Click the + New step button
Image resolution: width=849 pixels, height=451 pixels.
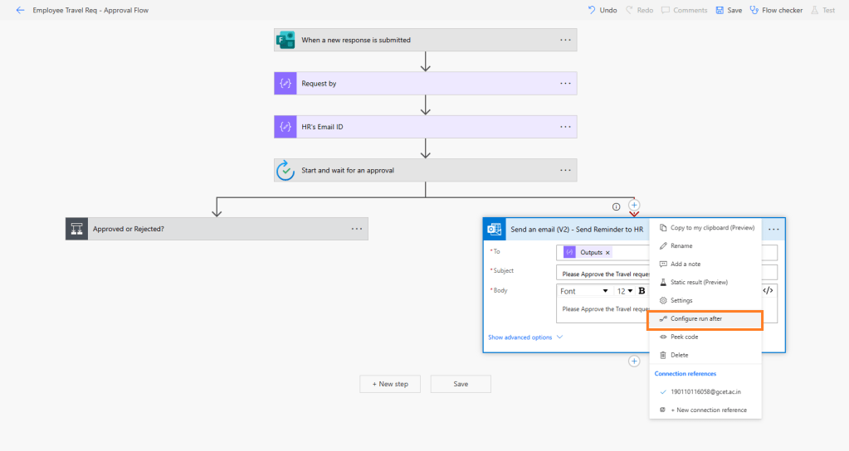click(x=389, y=384)
